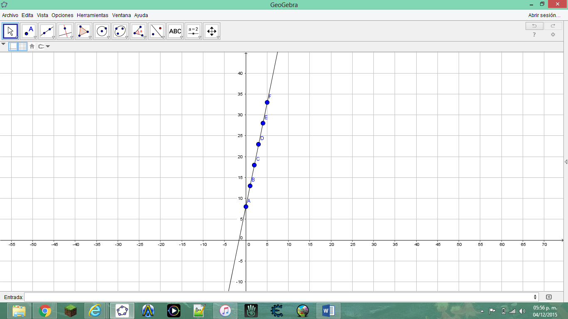Choose the ABC Text tool

click(x=175, y=31)
